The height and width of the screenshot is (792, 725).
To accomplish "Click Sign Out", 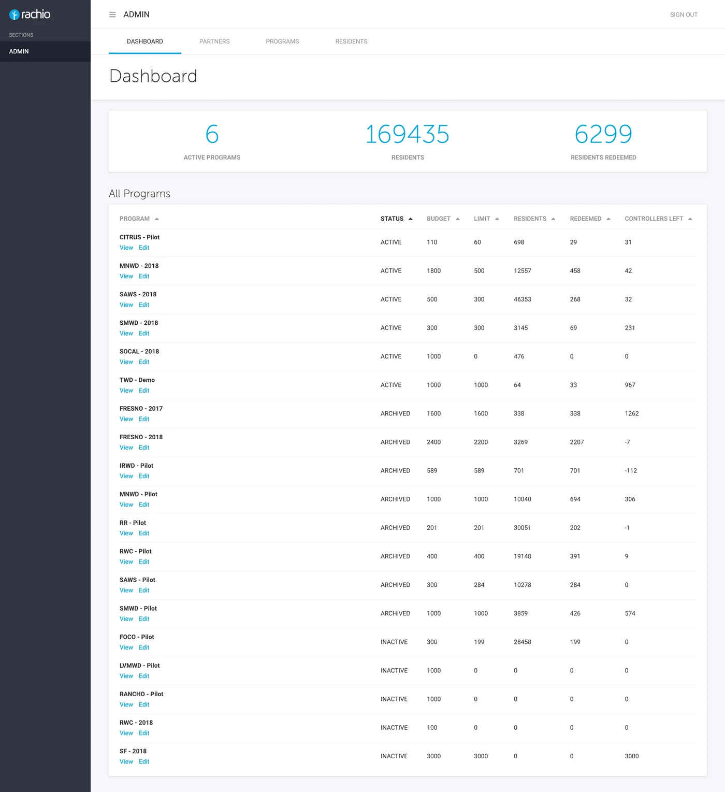I will click(x=684, y=15).
